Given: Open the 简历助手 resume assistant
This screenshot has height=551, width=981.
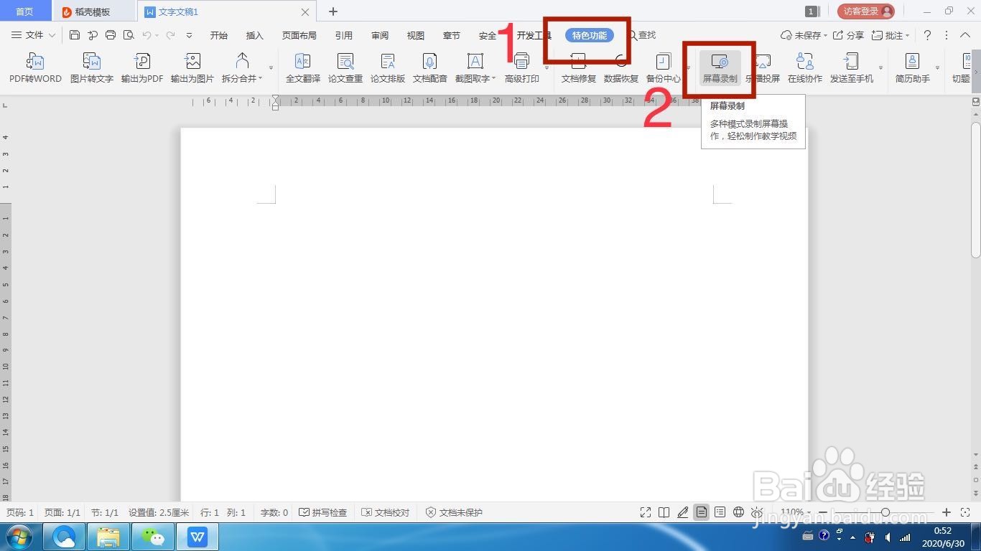Looking at the screenshot, I should [x=912, y=68].
